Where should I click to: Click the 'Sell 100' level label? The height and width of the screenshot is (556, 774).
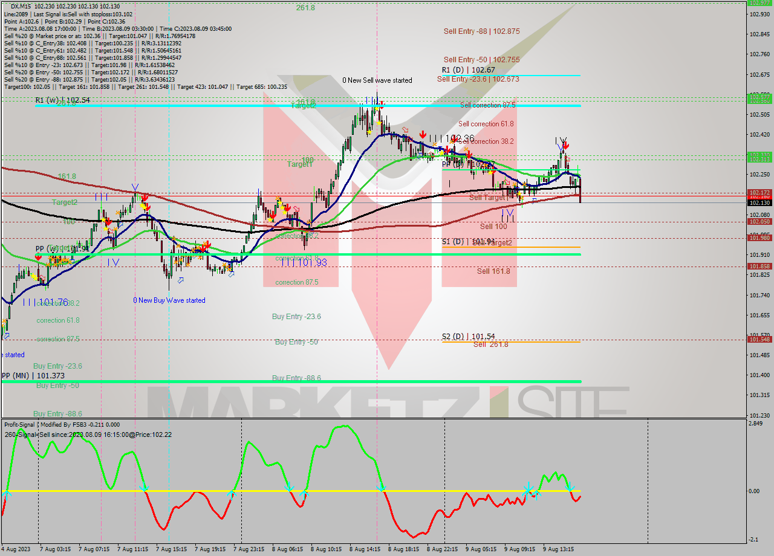click(493, 227)
